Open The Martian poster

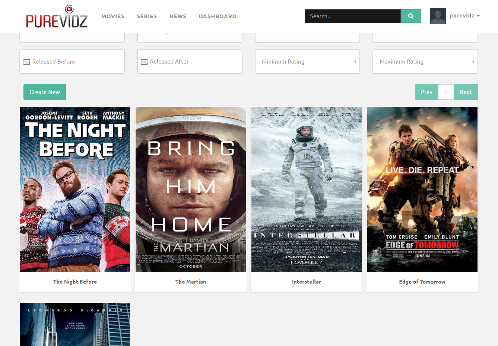click(191, 189)
